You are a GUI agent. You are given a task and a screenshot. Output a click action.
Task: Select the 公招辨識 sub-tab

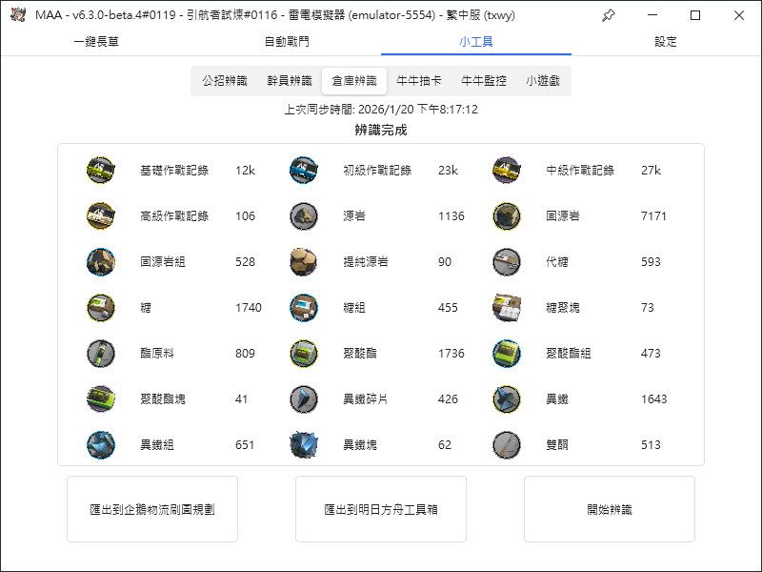coord(224,81)
